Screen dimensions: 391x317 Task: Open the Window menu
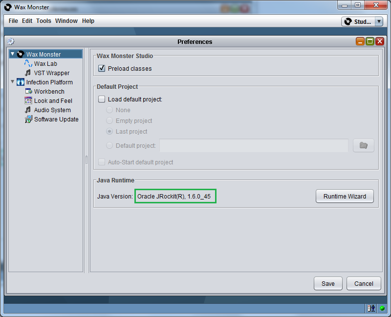point(66,21)
